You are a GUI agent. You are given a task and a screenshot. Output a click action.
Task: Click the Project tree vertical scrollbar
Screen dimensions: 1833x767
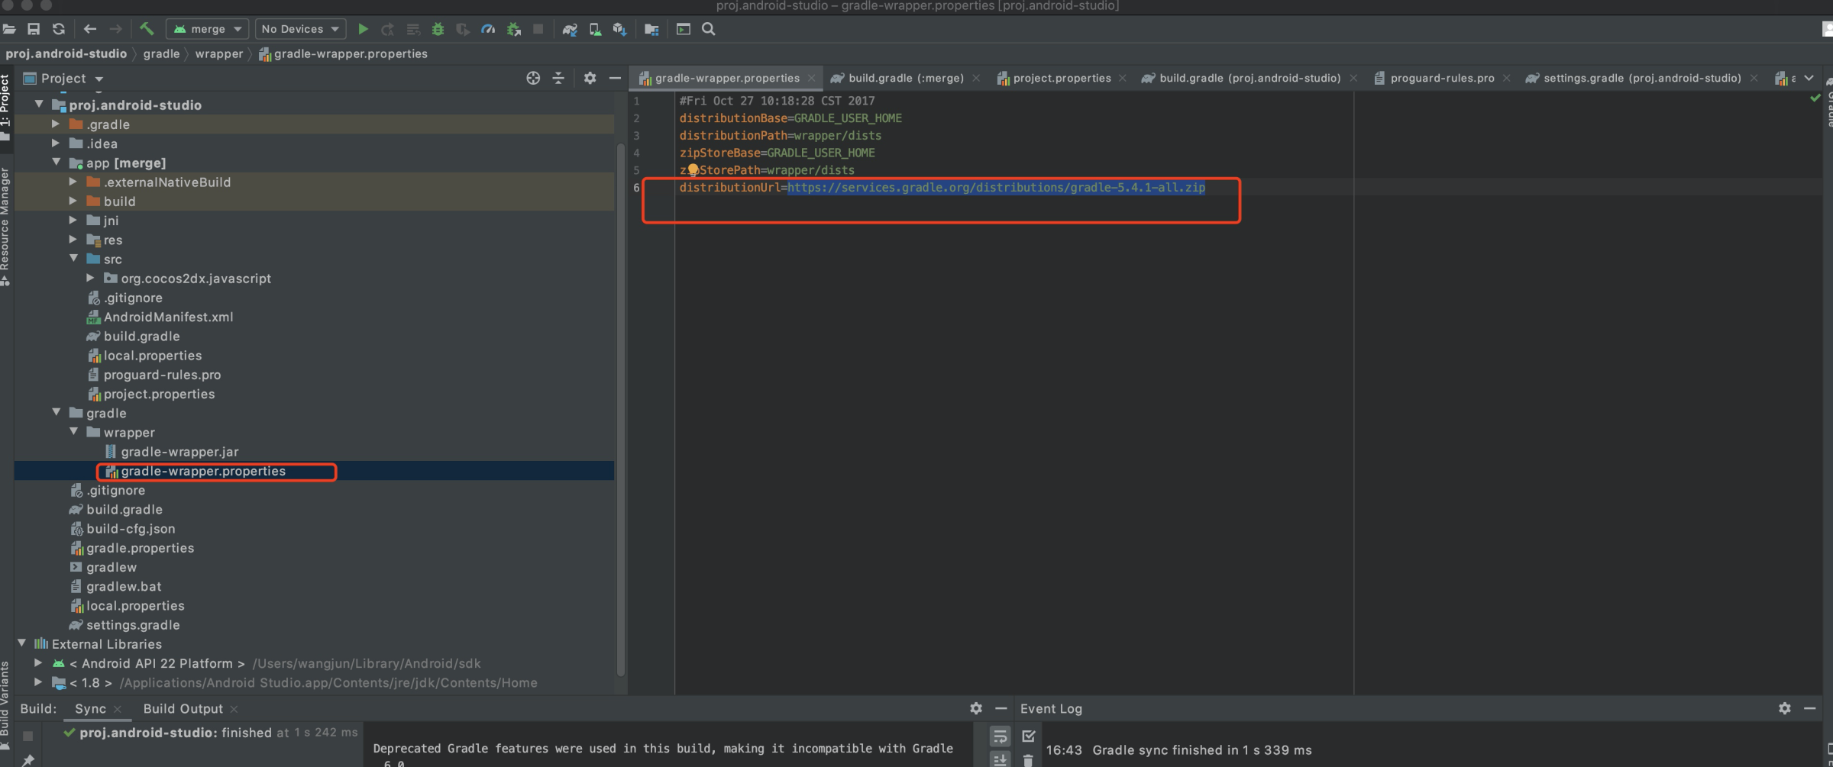point(620,408)
